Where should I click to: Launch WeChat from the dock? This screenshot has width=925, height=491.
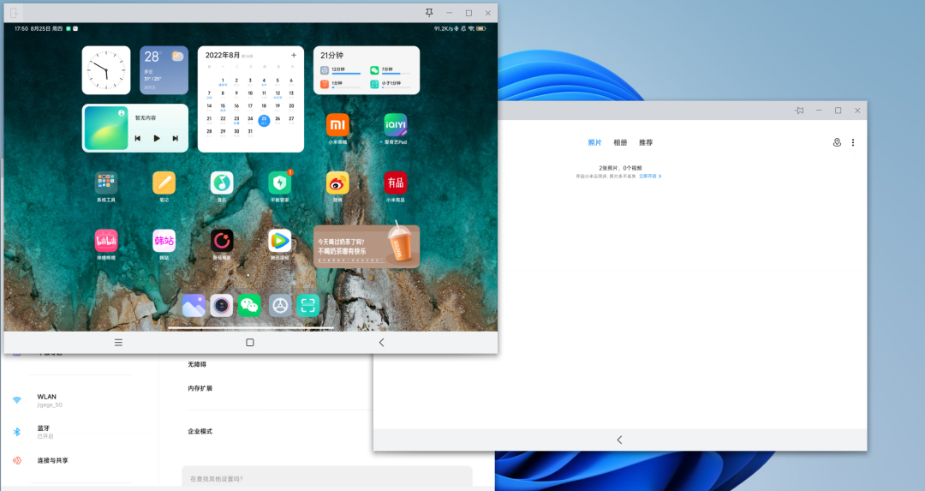[249, 305]
